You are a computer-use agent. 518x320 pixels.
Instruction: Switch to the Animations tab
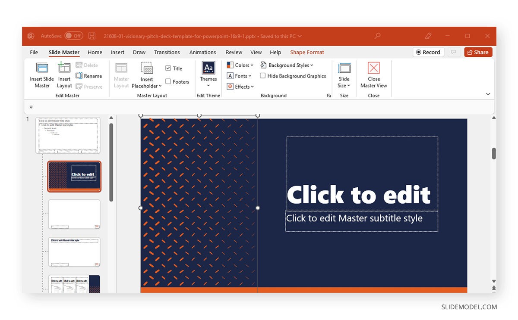click(202, 52)
